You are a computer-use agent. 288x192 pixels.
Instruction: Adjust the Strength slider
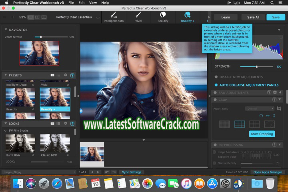256,66
